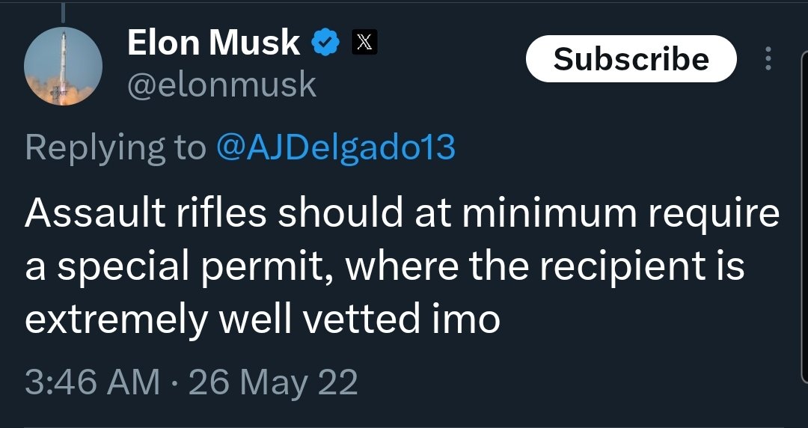Click the 'Replying to' label text
This screenshot has height=428, width=808.
pyautogui.click(x=115, y=148)
